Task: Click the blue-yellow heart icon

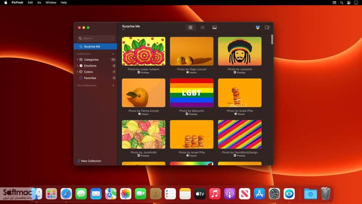Action: [x=258, y=28]
